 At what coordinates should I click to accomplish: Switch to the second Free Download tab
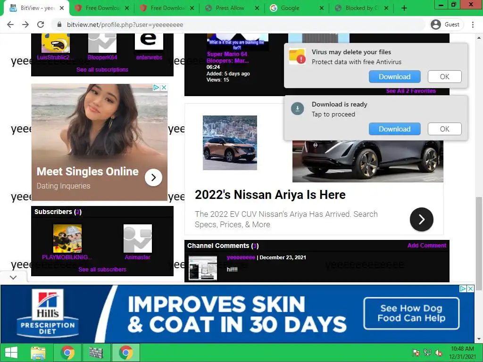point(167,8)
